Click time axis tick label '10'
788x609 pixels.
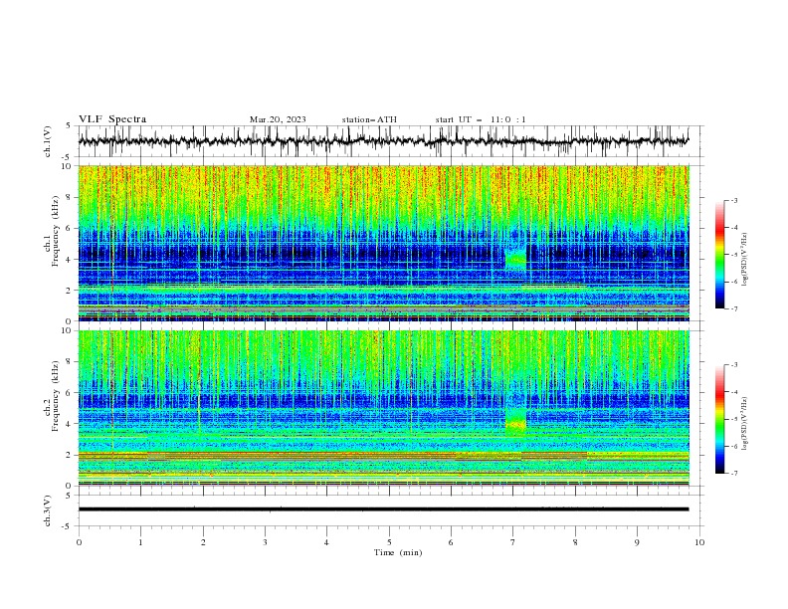(x=699, y=542)
